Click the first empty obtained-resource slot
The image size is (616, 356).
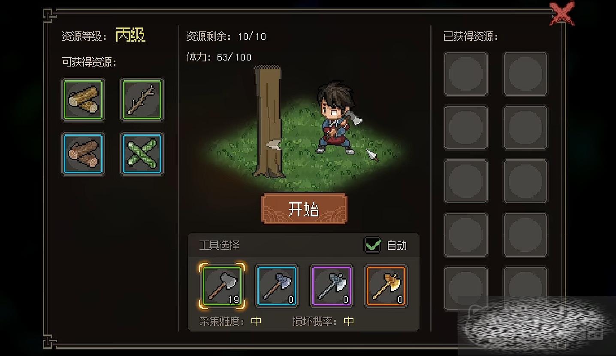pos(466,74)
